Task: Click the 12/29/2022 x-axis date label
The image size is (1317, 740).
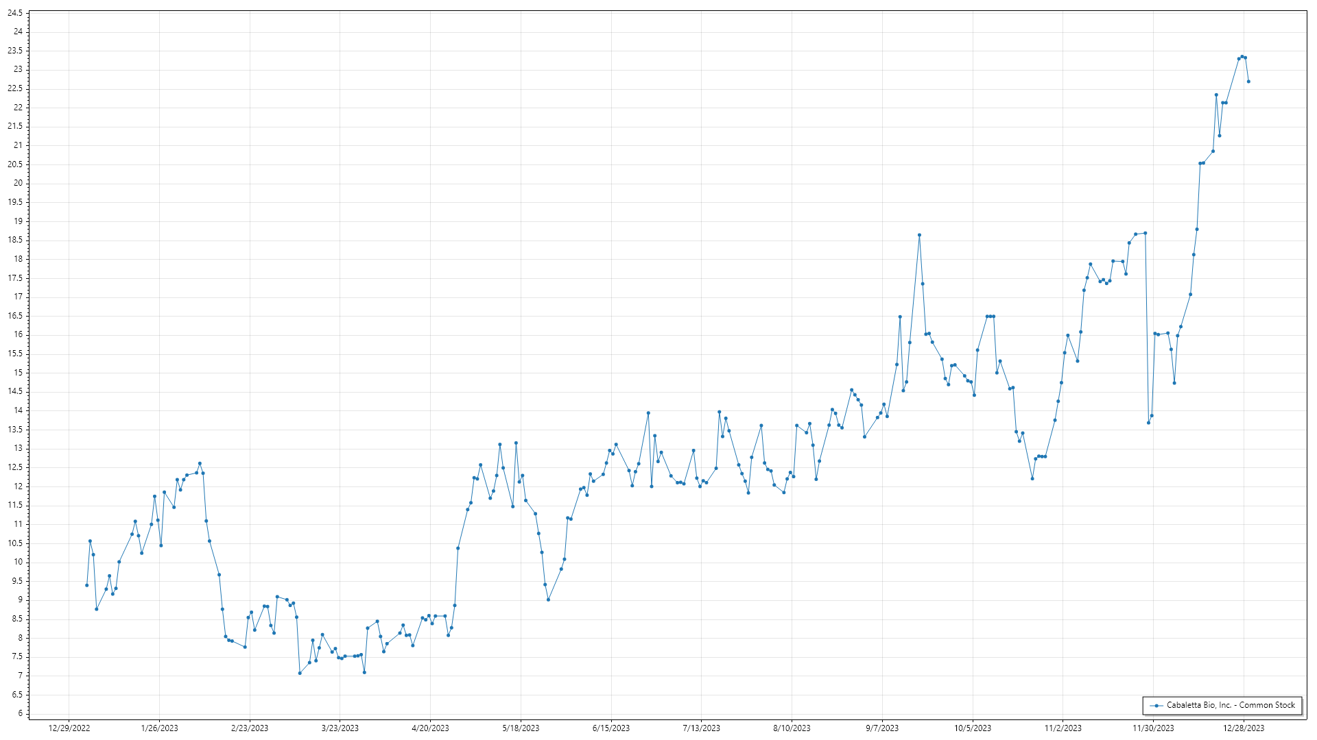Action: 69,728
